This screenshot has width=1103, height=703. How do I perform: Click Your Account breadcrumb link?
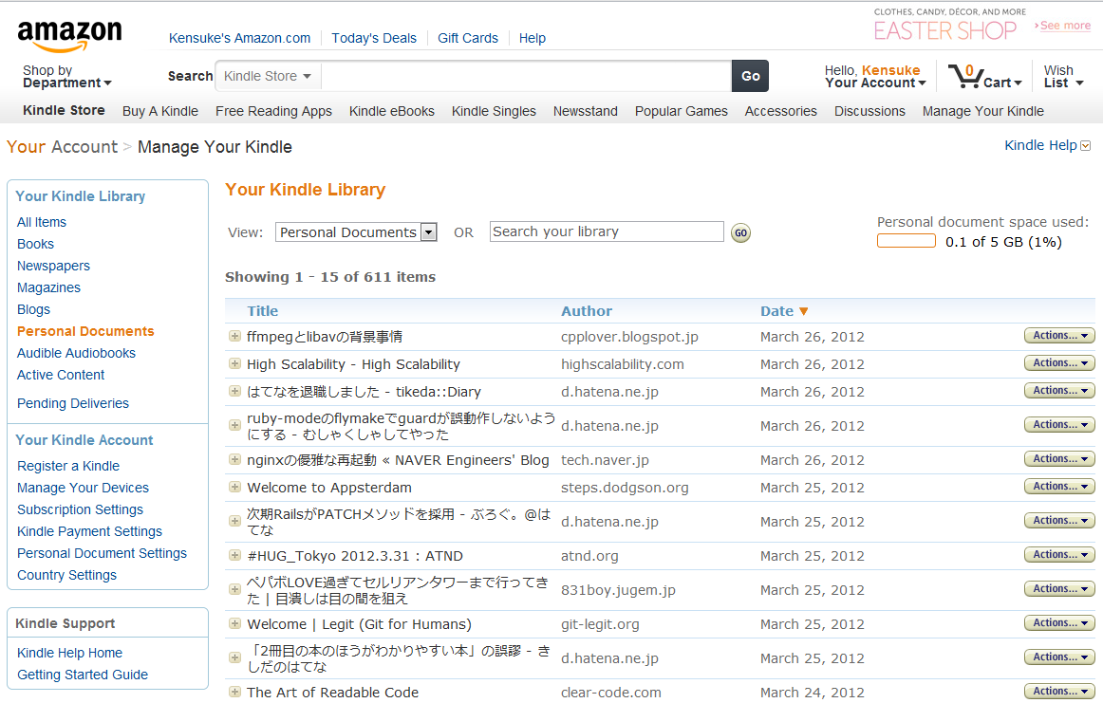(62, 147)
